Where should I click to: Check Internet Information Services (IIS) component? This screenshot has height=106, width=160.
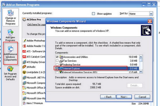57,72
